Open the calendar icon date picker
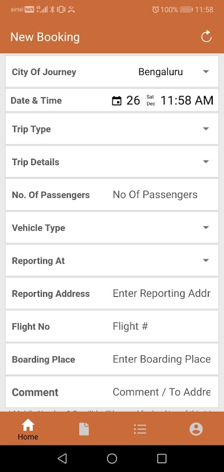 [x=116, y=100]
